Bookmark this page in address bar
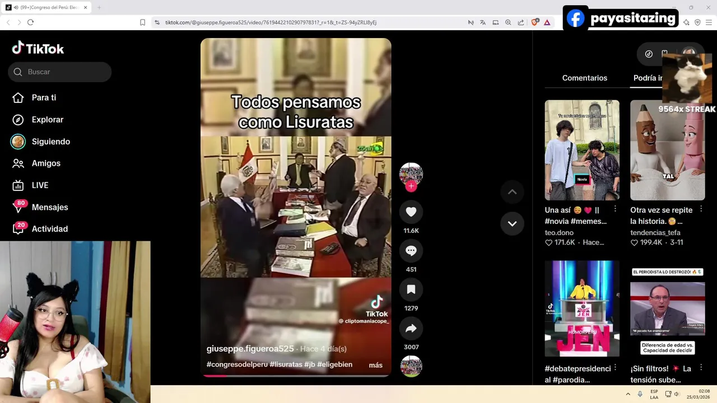Viewport: 717px width, 403px height. [142, 22]
